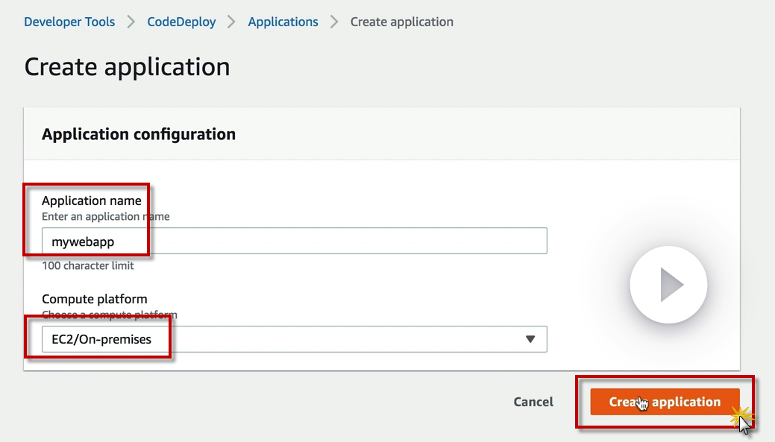The width and height of the screenshot is (775, 442).
Task: Click the Application configuration section header
Action: coord(139,134)
